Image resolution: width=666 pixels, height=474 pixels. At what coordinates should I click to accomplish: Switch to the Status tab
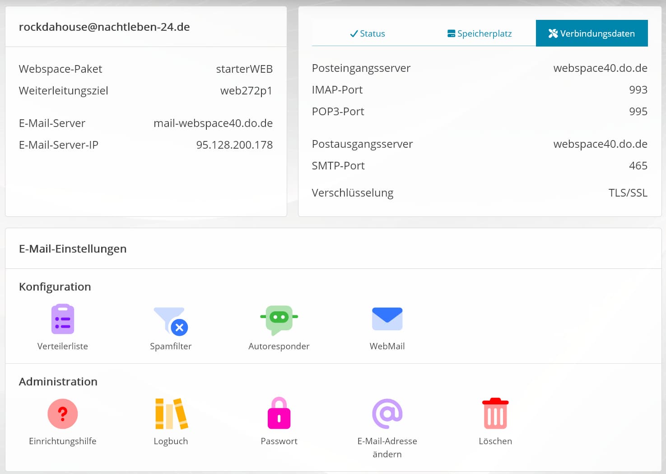[368, 33]
